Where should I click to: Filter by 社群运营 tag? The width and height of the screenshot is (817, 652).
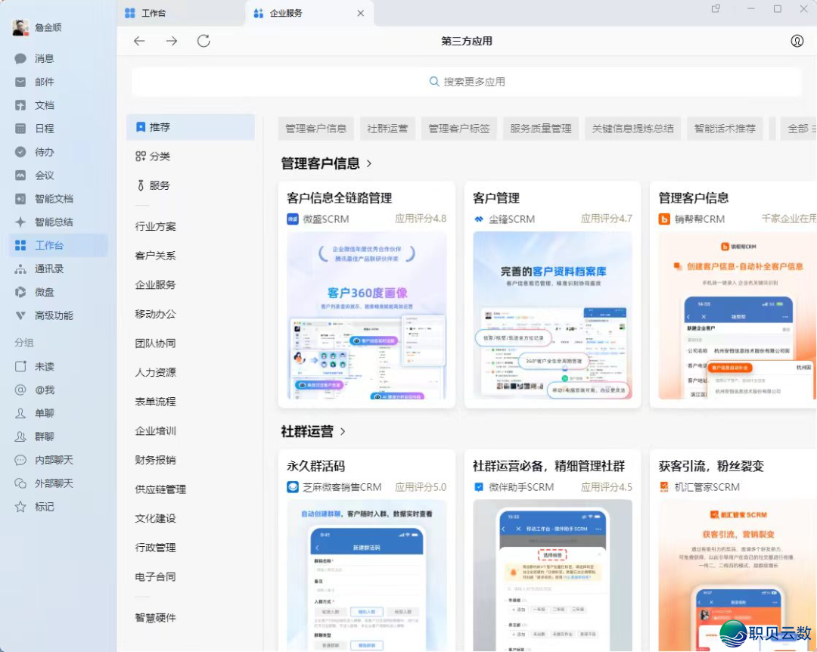[387, 129]
